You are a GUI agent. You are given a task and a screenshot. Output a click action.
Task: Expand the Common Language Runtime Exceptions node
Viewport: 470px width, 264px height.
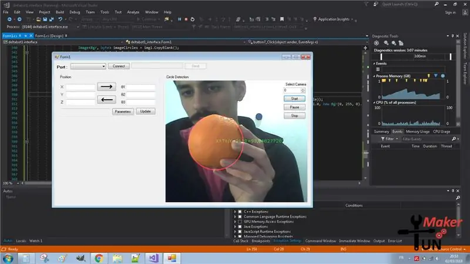click(236, 216)
